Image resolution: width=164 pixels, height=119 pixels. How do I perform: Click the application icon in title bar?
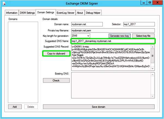4,4
